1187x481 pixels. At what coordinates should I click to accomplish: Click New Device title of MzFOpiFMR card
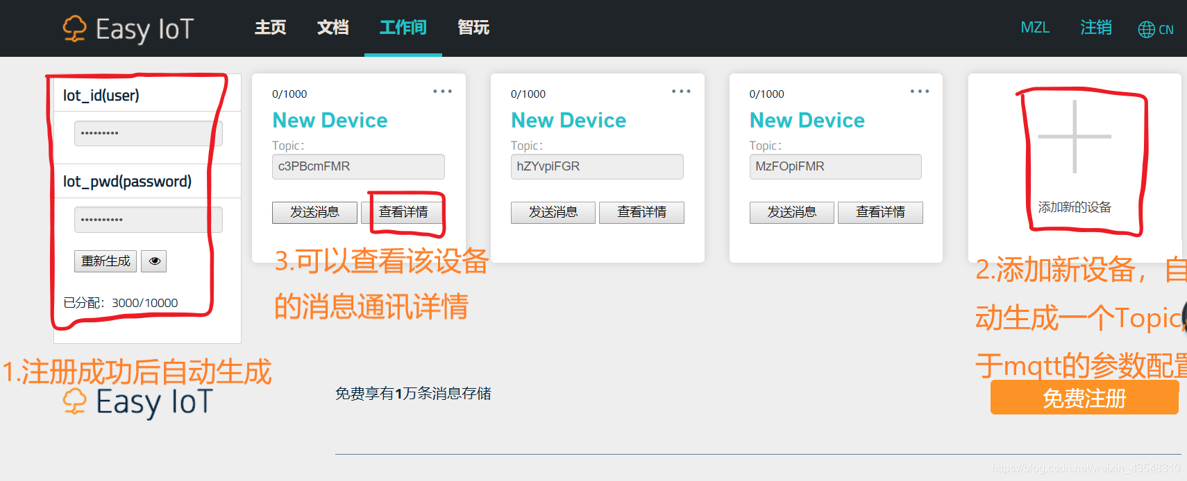click(x=807, y=121)
